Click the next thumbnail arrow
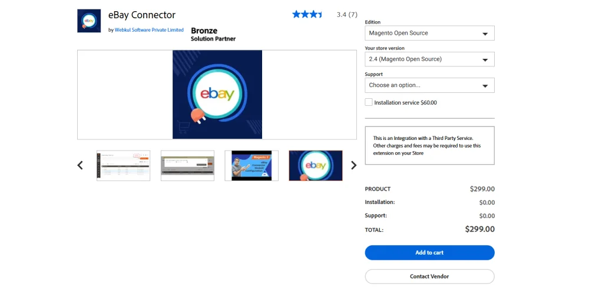The height and width of the screenshot is (294, 589). (353, 165)
